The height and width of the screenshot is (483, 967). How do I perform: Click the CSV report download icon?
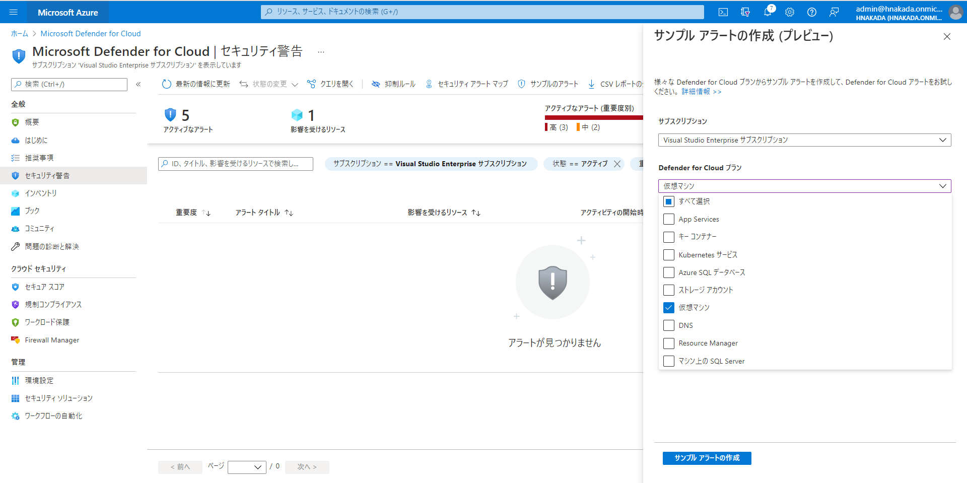(592, 84)
